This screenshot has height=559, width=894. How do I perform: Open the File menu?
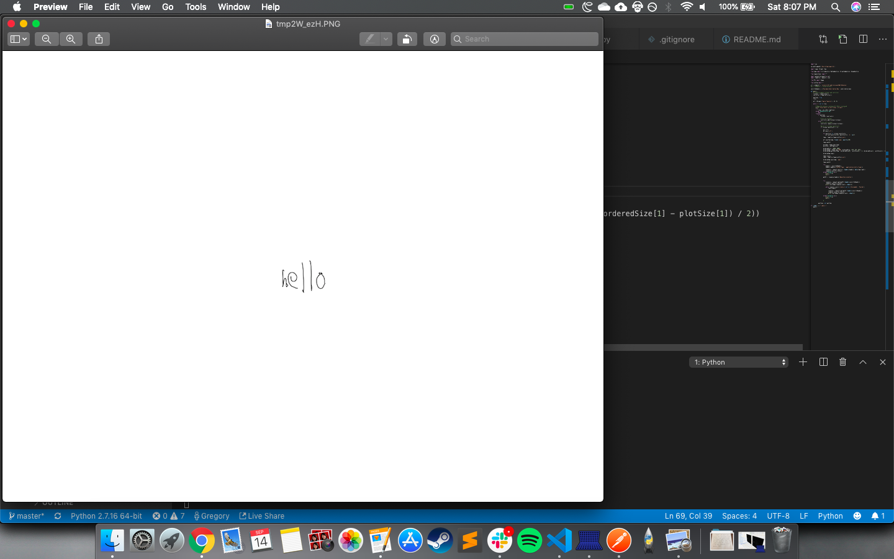pyautogui.click(x=86, y=7)
